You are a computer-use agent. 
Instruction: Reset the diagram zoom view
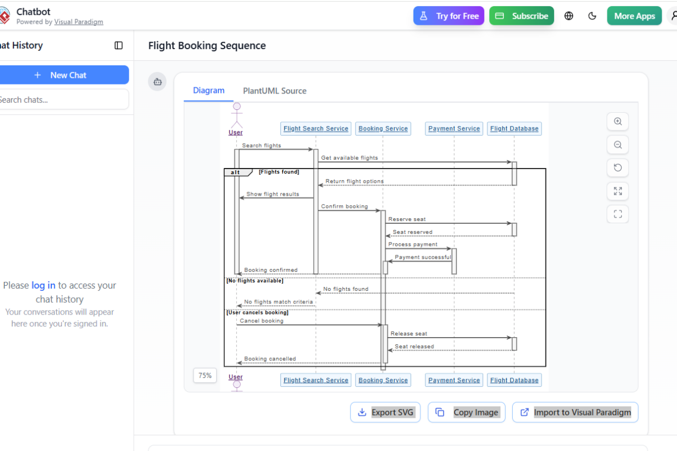[618, 167]
